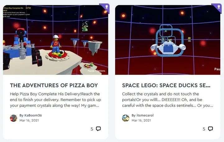The height and width of the screenshot is (142, 224).
Task: Click Pause / Options text in Pizza Boy image
Action: (96, 71)
